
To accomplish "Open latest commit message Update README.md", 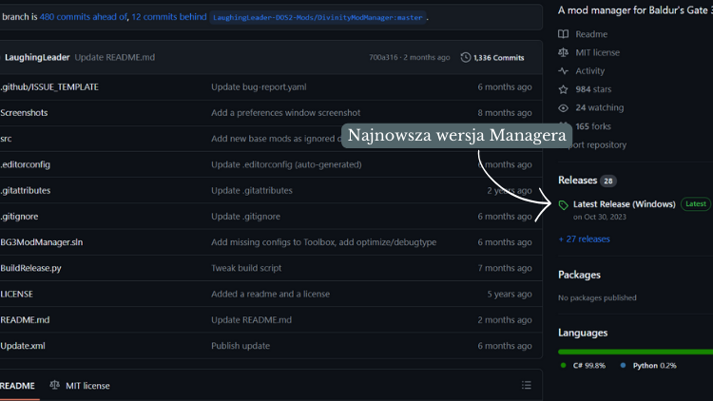I will 115,57.
